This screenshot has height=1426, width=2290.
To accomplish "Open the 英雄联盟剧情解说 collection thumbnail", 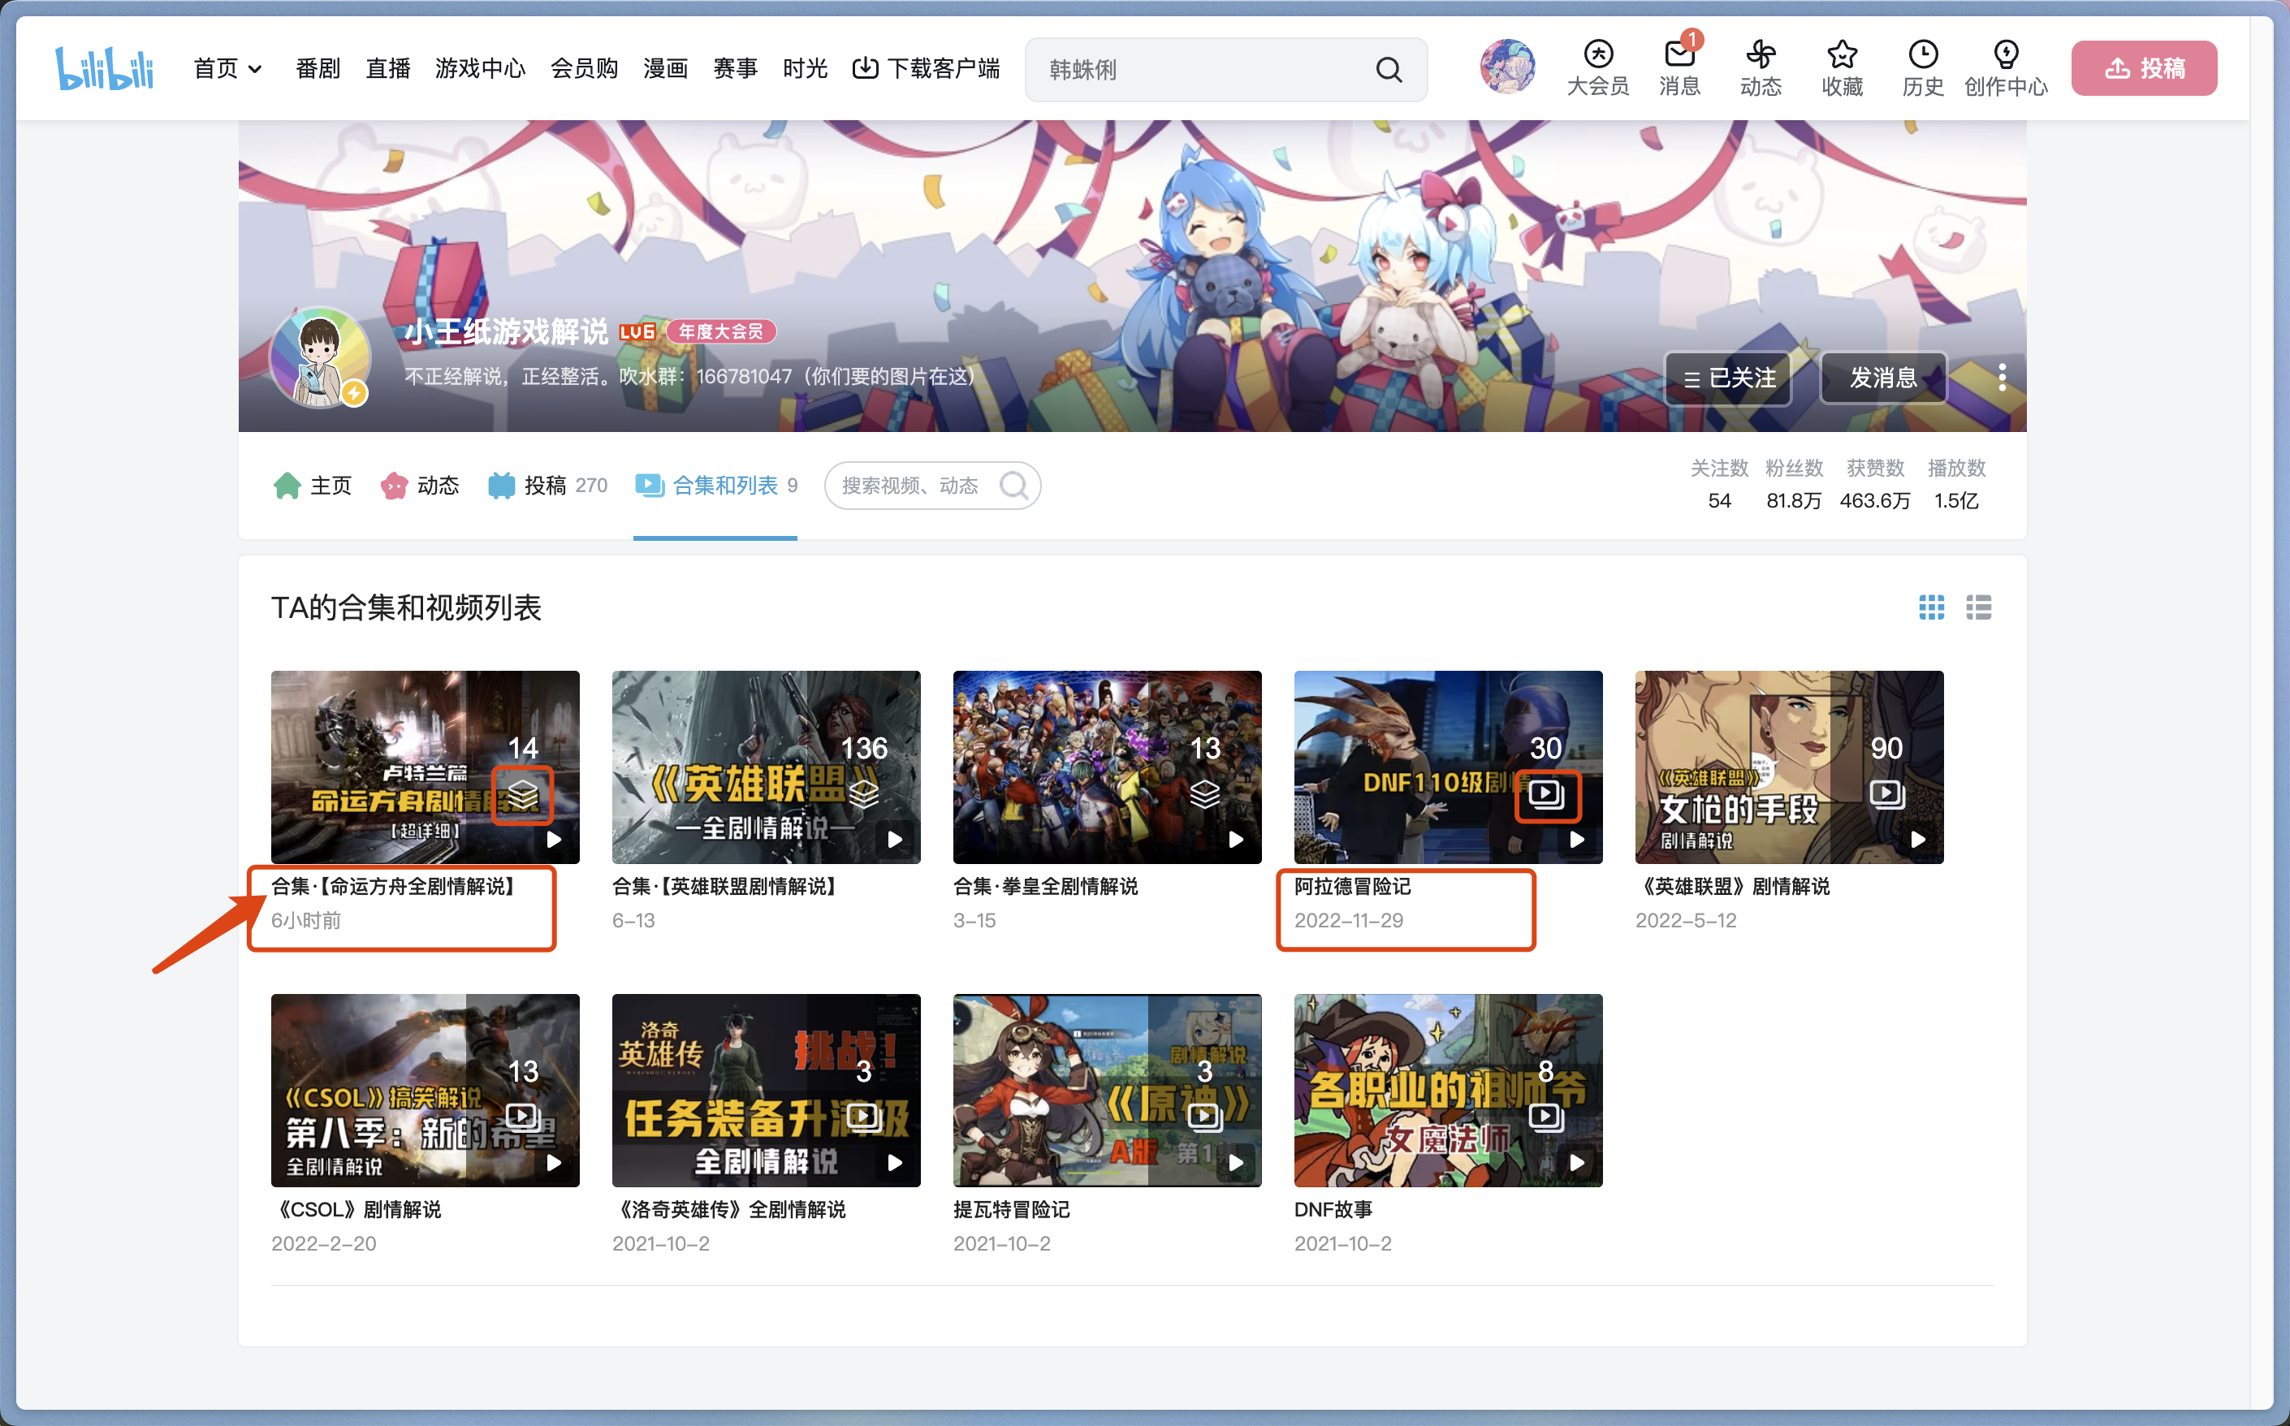I will point(766,767).
